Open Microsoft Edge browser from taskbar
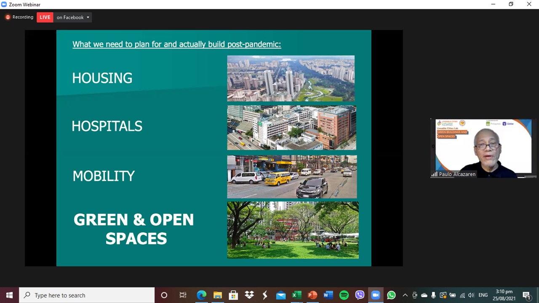The height and width of the screenshot is (303, 539). point(202,295)
